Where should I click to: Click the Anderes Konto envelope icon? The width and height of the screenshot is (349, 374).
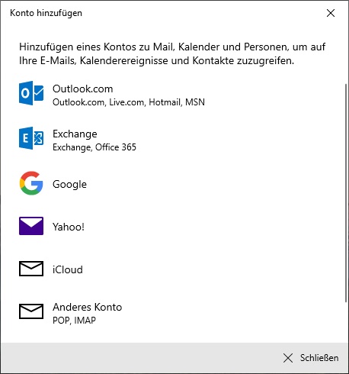point(31,311)
